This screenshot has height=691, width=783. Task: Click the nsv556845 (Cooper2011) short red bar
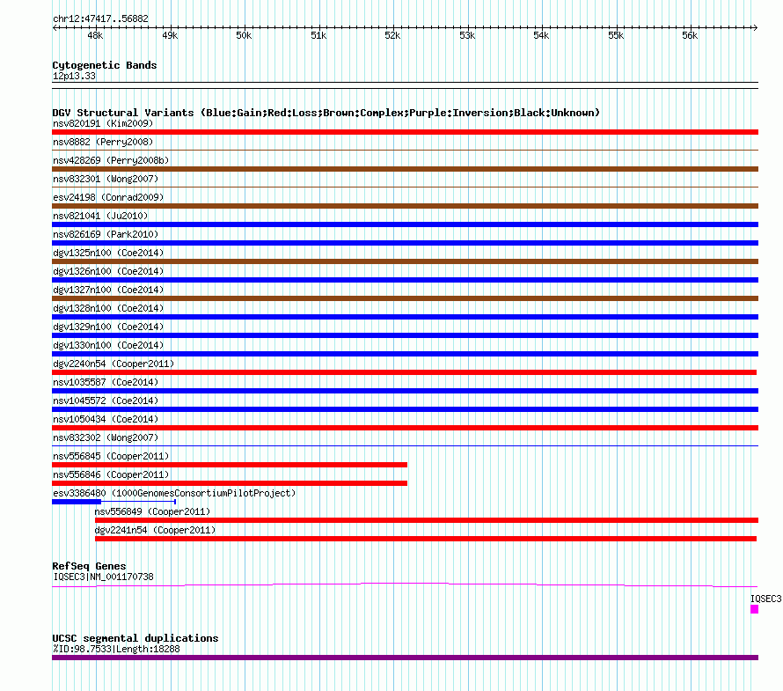(x=230, y=465)
